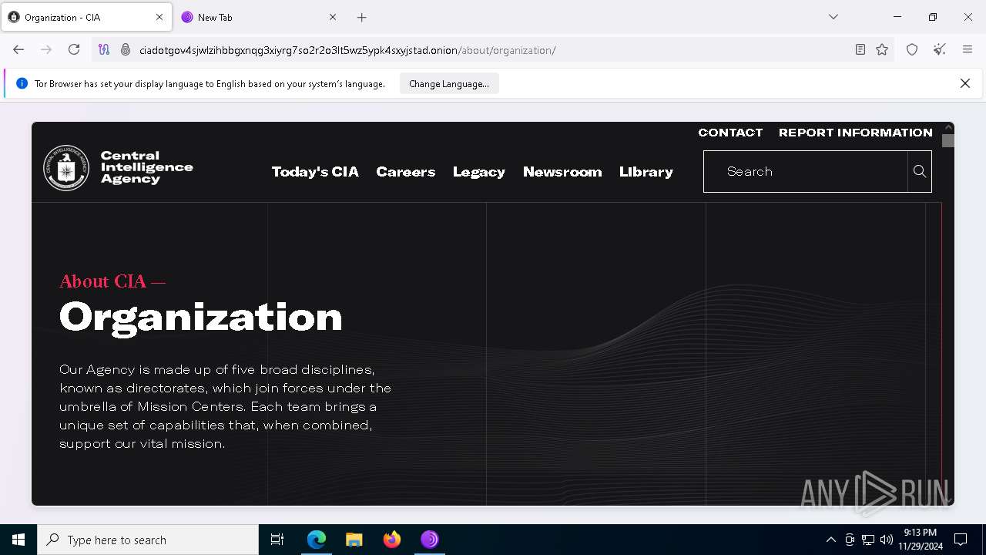Open network status tray icon
986x555 pixels.
[x=868, y=540]
